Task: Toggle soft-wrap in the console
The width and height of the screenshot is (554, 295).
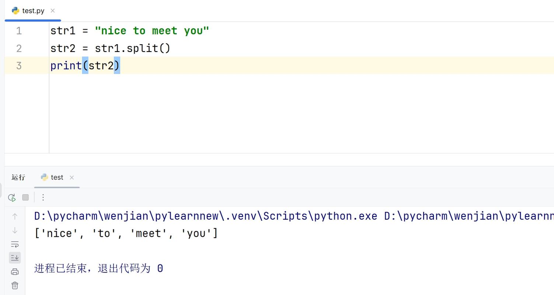Action: tap(15, 244)
